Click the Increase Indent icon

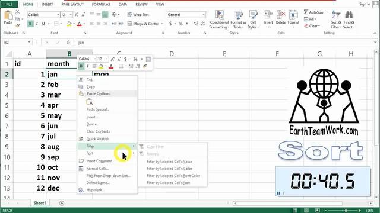pos(121,24)
